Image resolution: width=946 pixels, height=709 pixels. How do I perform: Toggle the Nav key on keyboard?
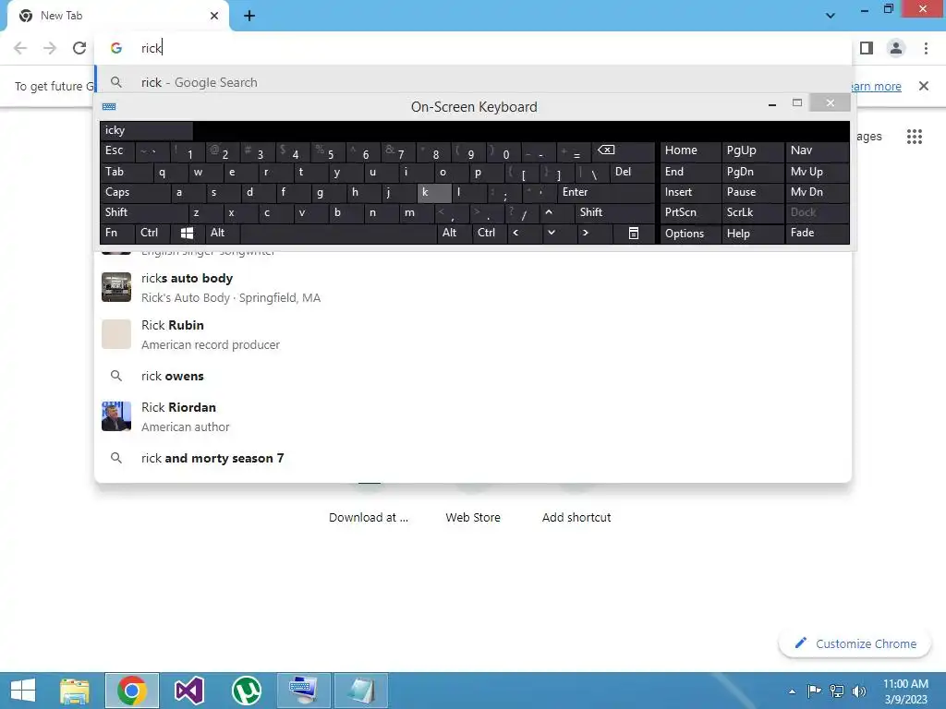click(817, 151)
